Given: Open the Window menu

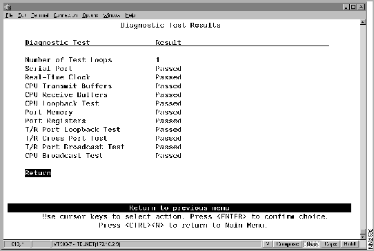Looking at the screenshot, I should (112, 15).
